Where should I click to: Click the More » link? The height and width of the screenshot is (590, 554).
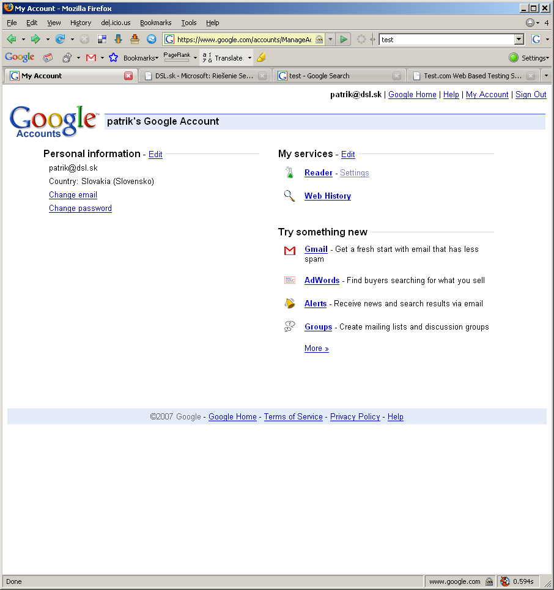[317, 348]
